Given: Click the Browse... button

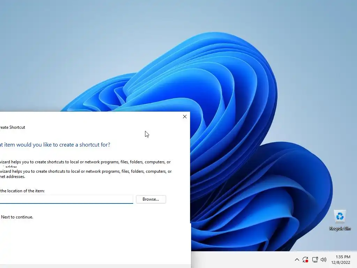Looking at the screenshot, I should pos(151,199).
